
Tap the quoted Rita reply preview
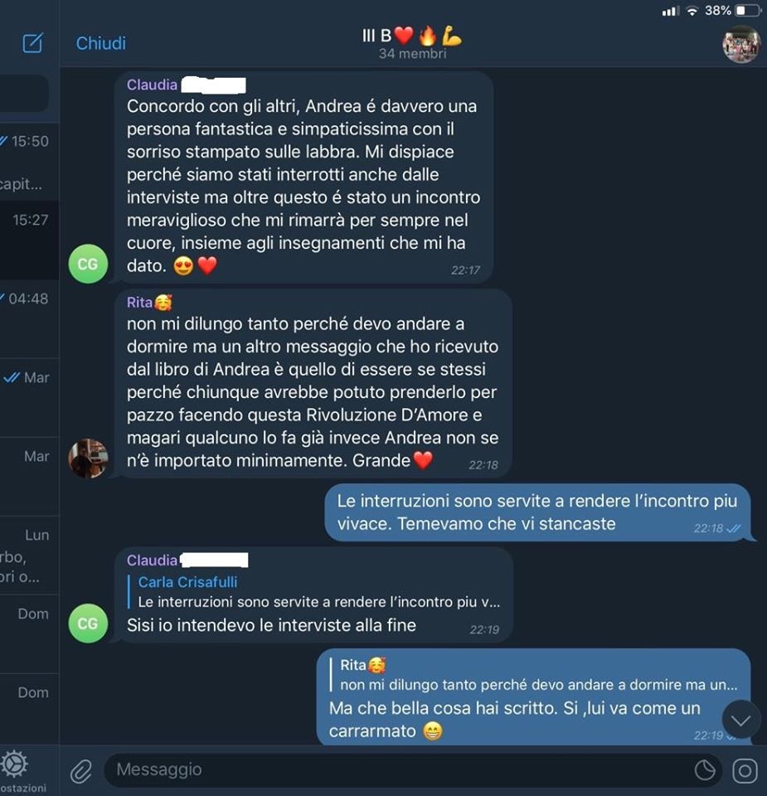click(534, 675)
